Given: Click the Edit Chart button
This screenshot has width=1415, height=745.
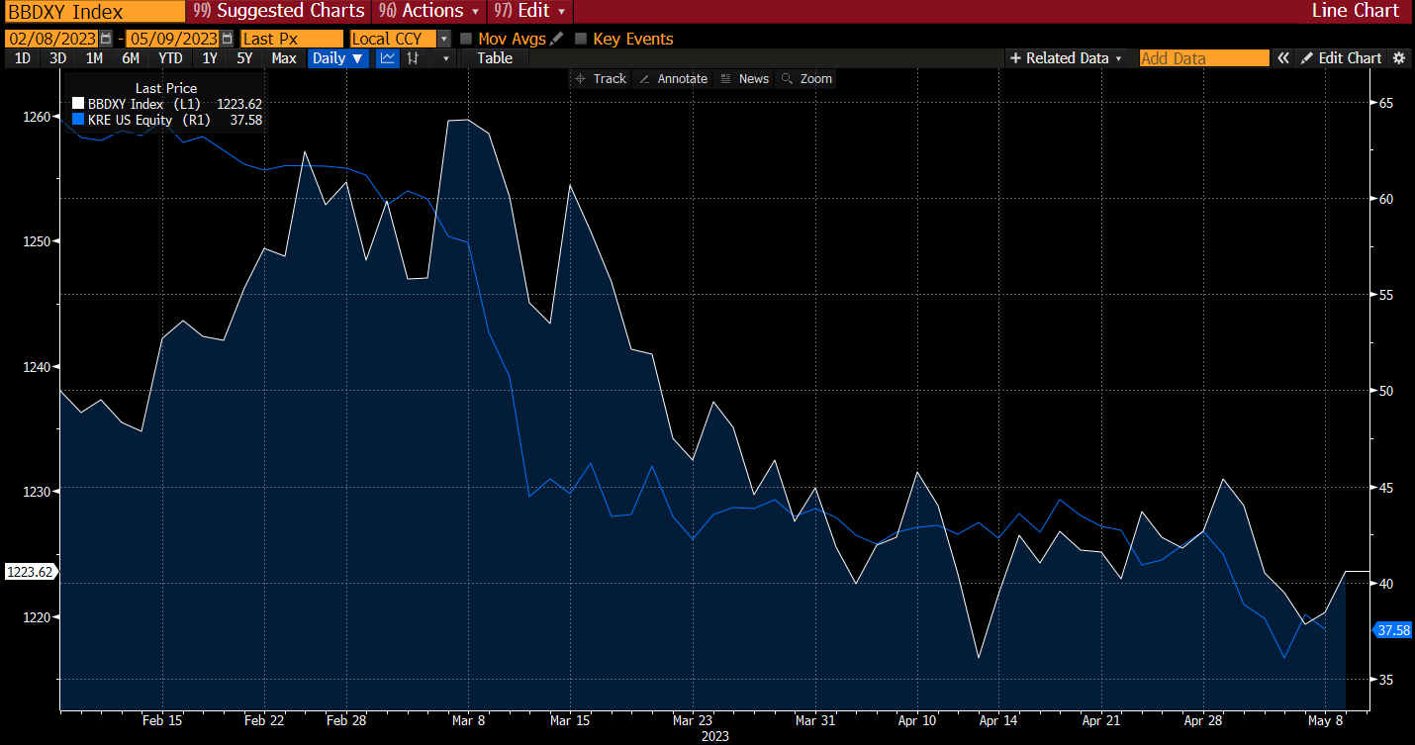Looking at the screenshot, I should coord(1341,58).
